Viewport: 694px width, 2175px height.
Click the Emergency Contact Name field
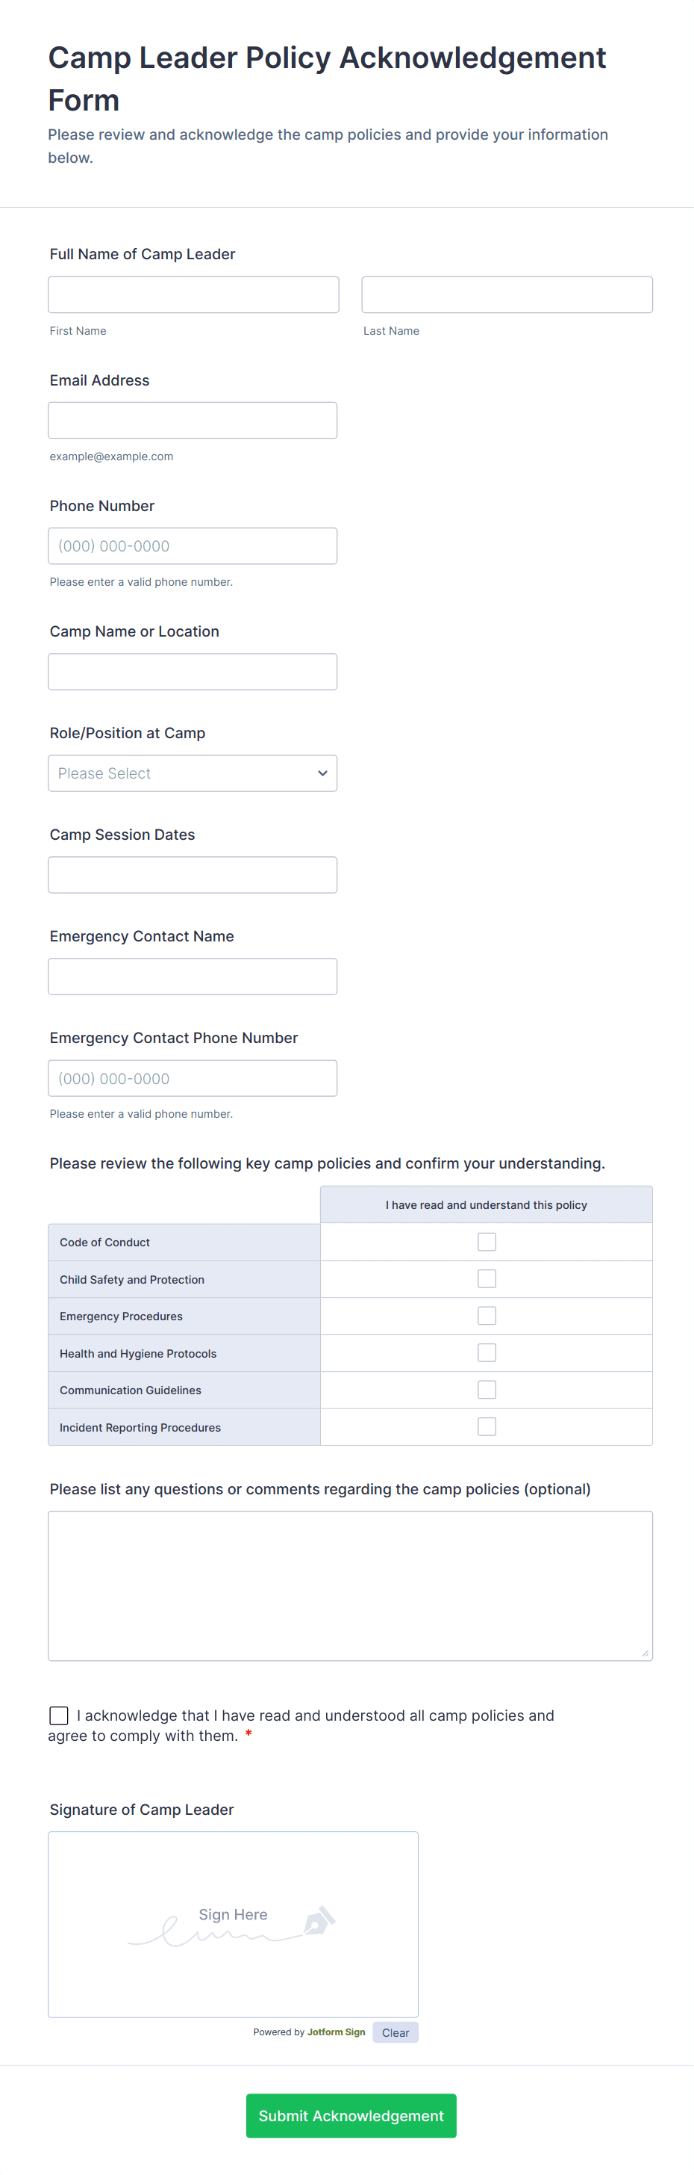(193, 977)
